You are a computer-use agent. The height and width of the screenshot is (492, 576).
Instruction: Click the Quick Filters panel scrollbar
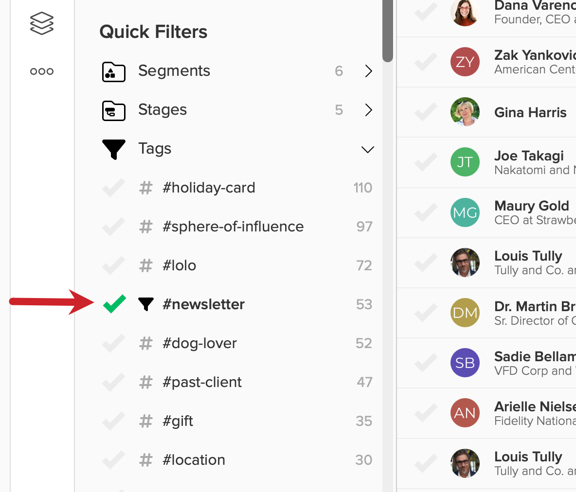click(x=387, y=31)
